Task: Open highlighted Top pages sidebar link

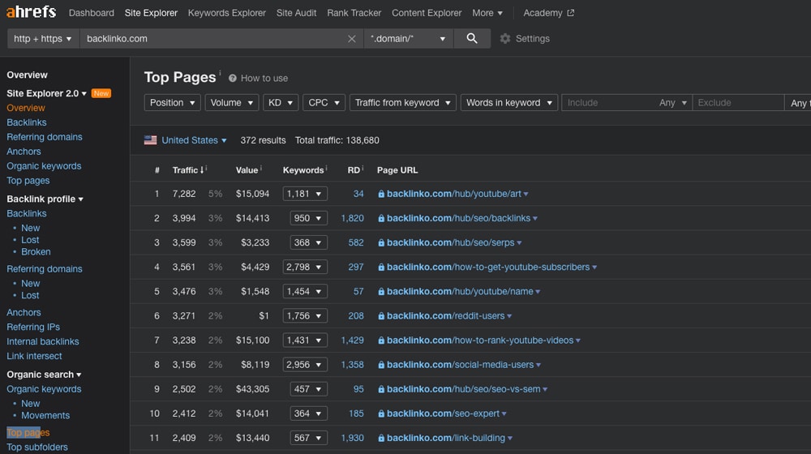Action: (x=28, y=433)
